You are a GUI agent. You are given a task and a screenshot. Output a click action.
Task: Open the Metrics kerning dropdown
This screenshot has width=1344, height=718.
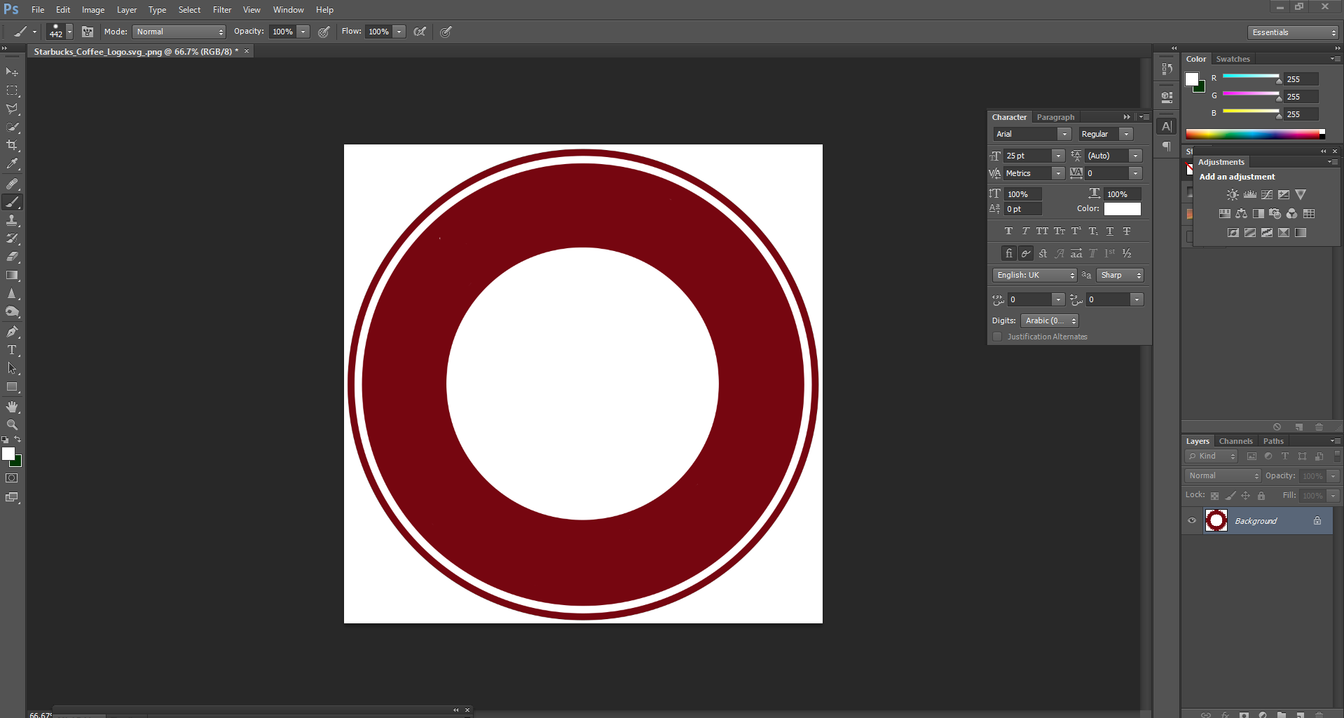[1058, 173]
